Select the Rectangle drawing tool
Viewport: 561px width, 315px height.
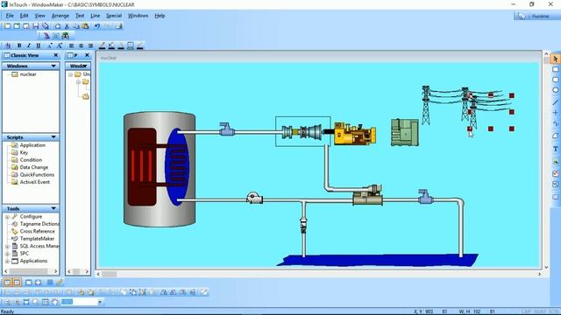[555, 69]
